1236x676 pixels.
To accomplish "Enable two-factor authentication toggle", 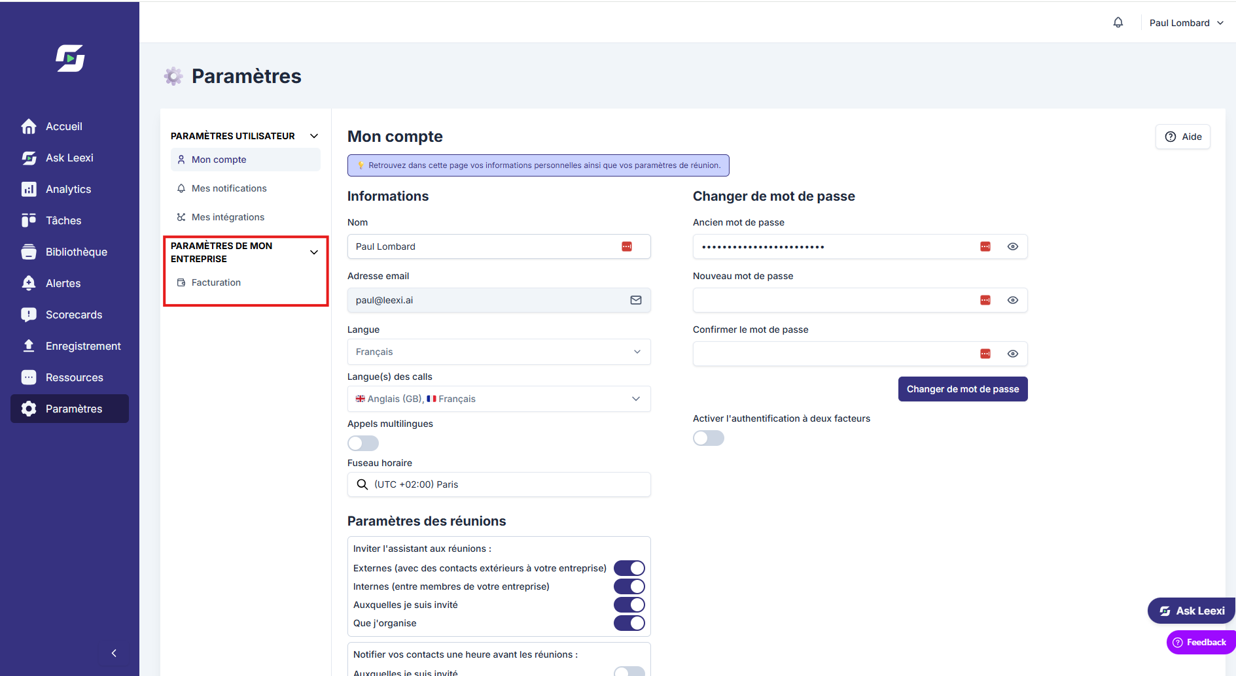I will point(709,438).
